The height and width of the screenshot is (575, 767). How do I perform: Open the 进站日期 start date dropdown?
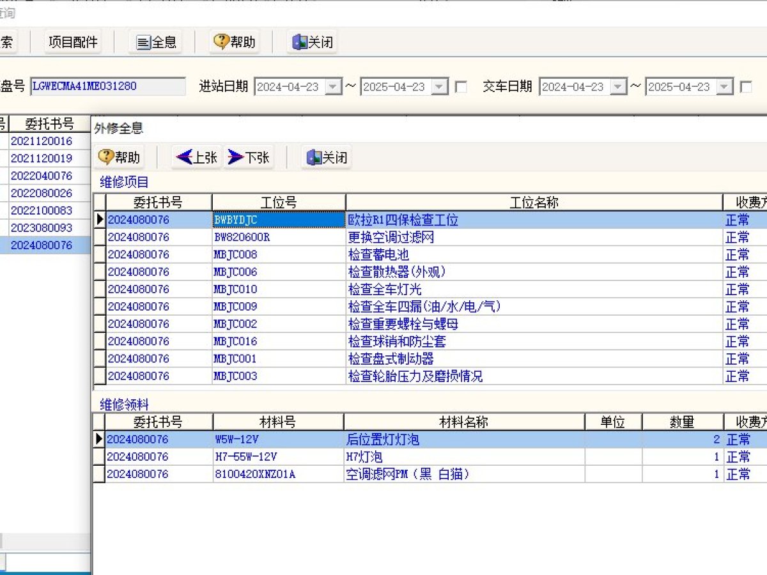[334, 87]
